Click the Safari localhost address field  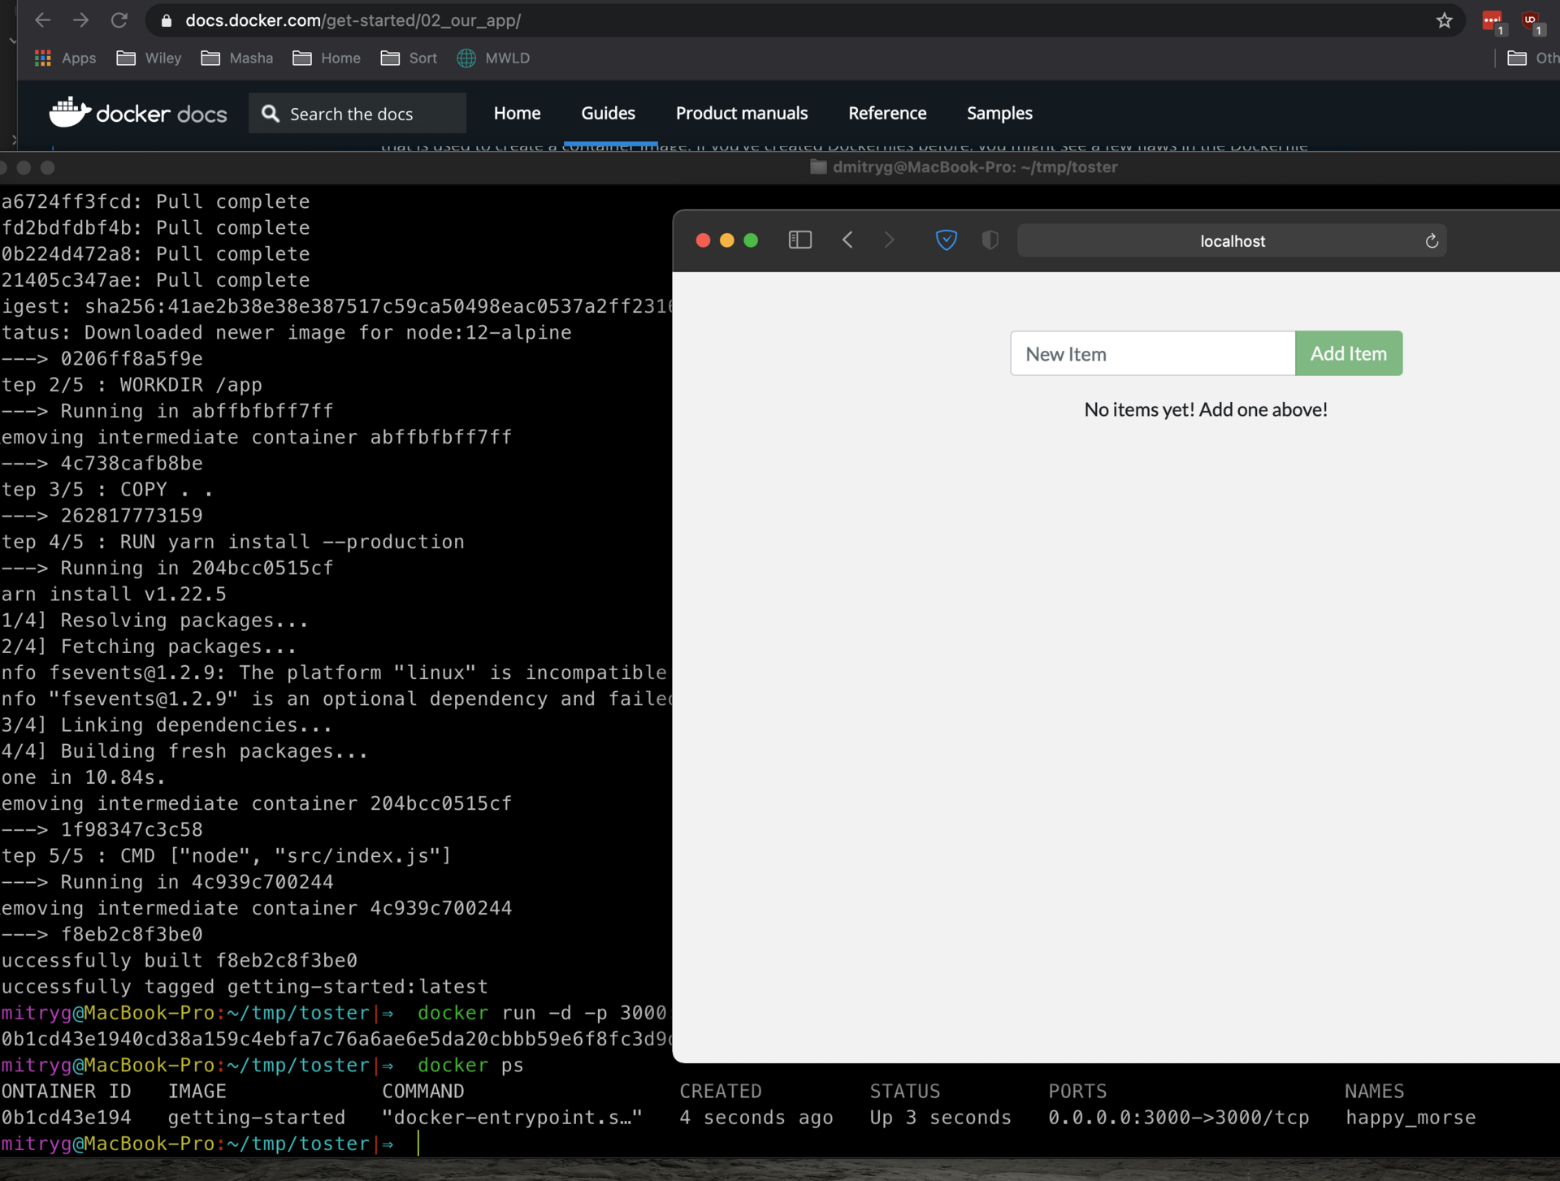tap(1232, 240)
